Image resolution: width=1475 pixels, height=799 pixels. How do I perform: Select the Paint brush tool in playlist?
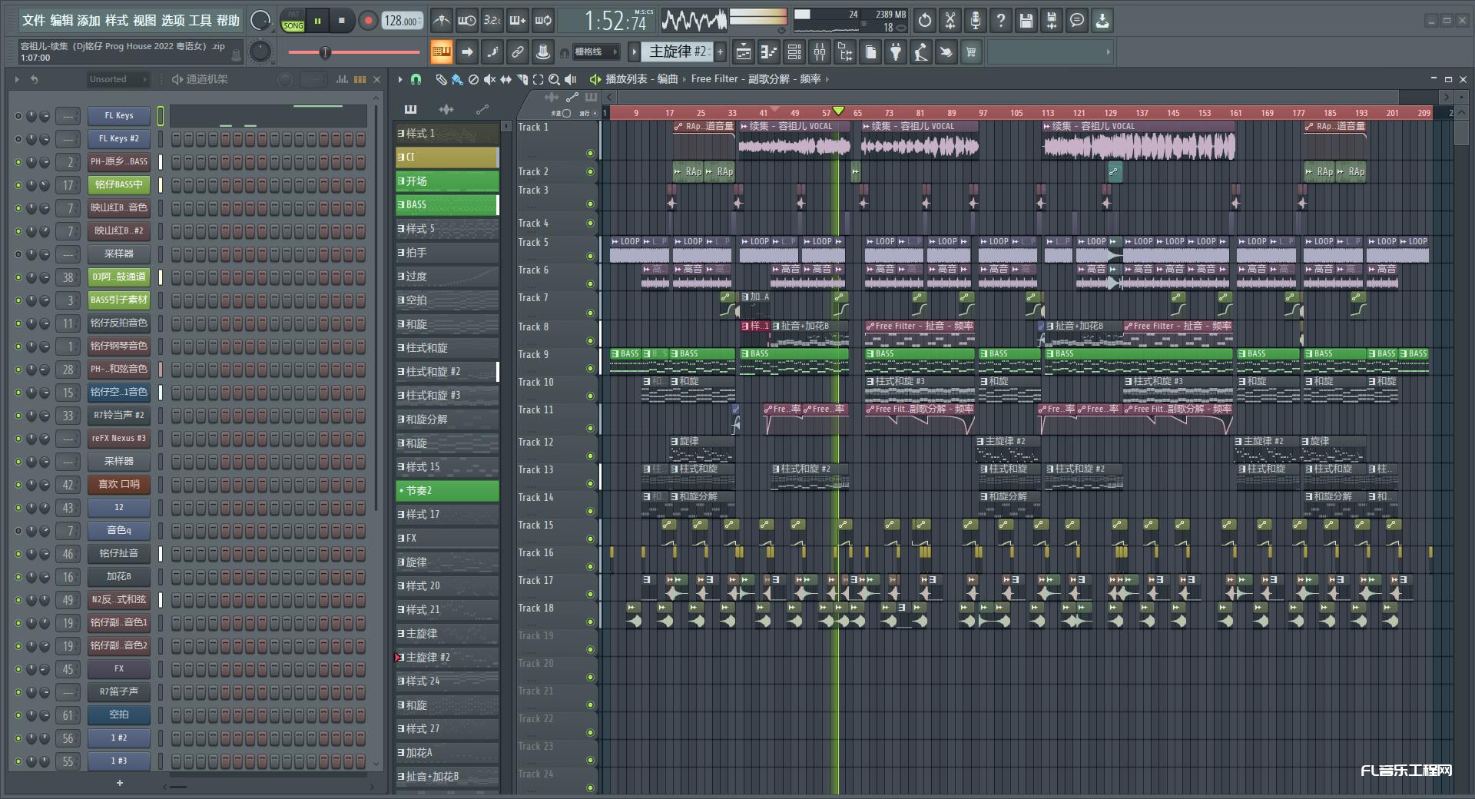[457, 79]
